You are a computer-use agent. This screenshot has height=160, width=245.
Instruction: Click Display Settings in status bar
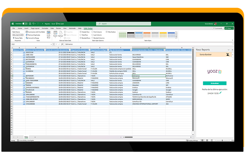(x=192, y=140)
